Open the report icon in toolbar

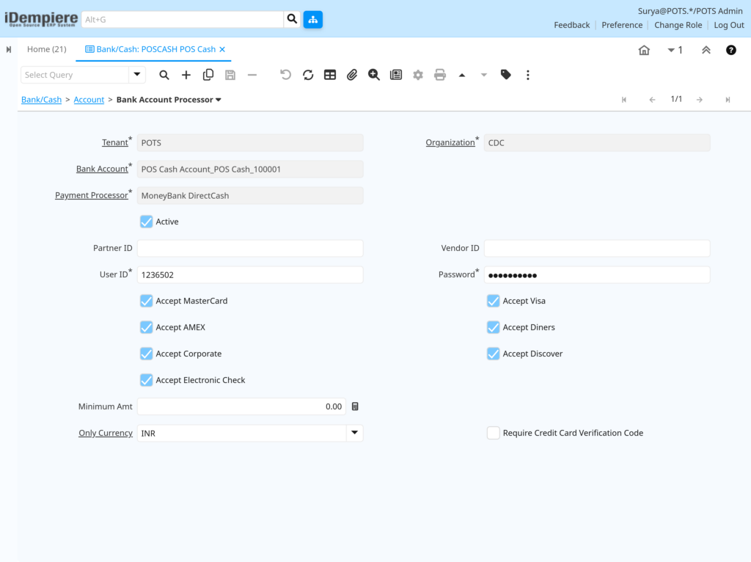(396, 75)
